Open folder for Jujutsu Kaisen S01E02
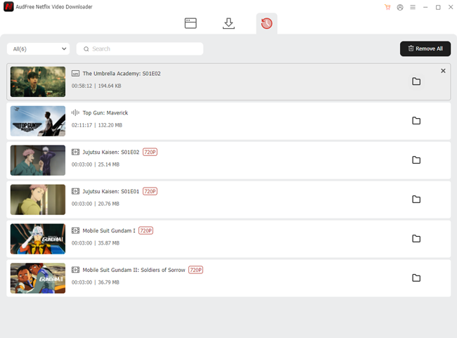 pos(416,160)
